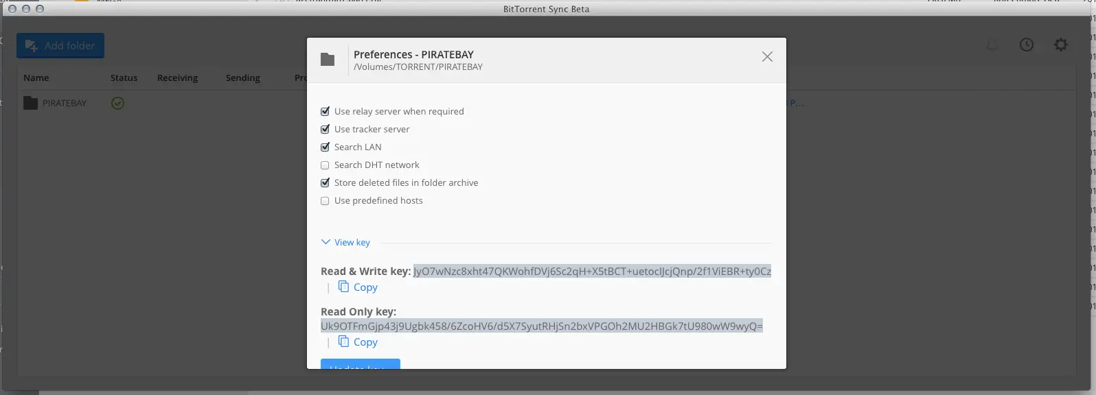This screenshot has height=395, width=1096.
Task: Click folder icon in Preferences header
Action: pos(328,60)
